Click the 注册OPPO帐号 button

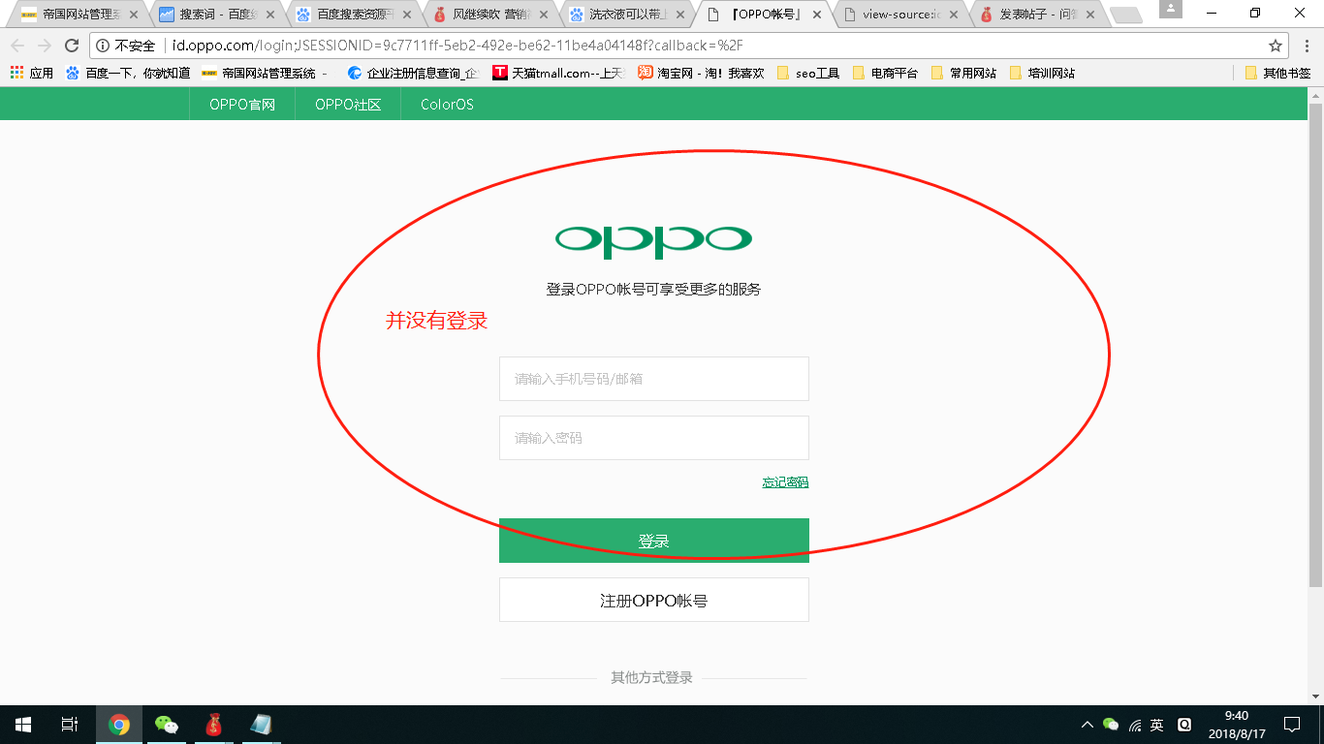pyautogui.click(x=653, y=599)
